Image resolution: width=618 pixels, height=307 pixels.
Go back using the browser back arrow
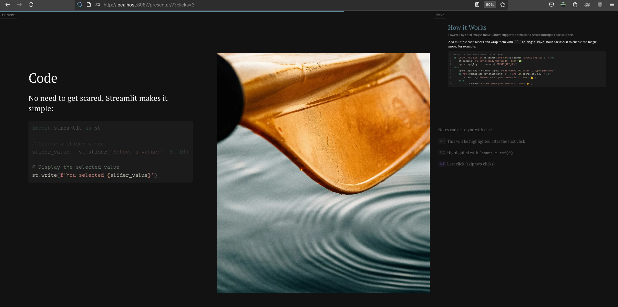pos(8,5)
